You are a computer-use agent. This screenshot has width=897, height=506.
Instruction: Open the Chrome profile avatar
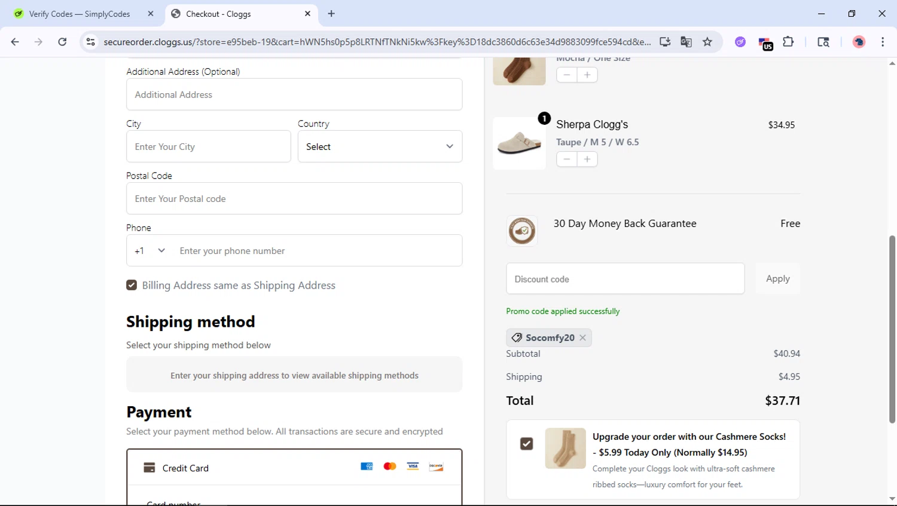coord(859,42)
